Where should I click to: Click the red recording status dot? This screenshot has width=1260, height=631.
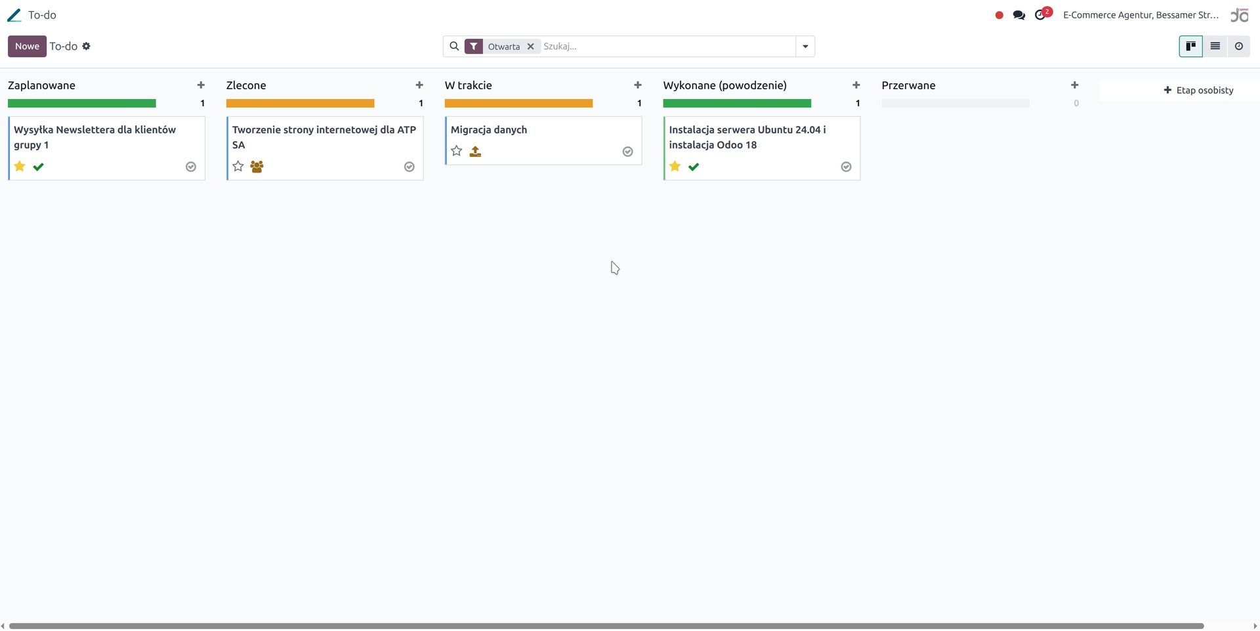[x=999, y=15]
